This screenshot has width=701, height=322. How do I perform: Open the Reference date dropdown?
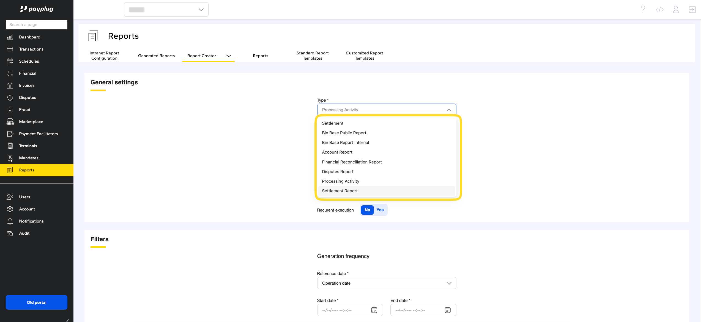pyautogui.click(x=449, y=283)
